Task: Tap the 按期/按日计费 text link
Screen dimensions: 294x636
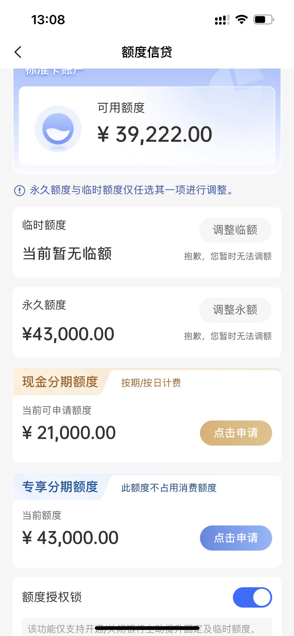Action: (151, 383)
